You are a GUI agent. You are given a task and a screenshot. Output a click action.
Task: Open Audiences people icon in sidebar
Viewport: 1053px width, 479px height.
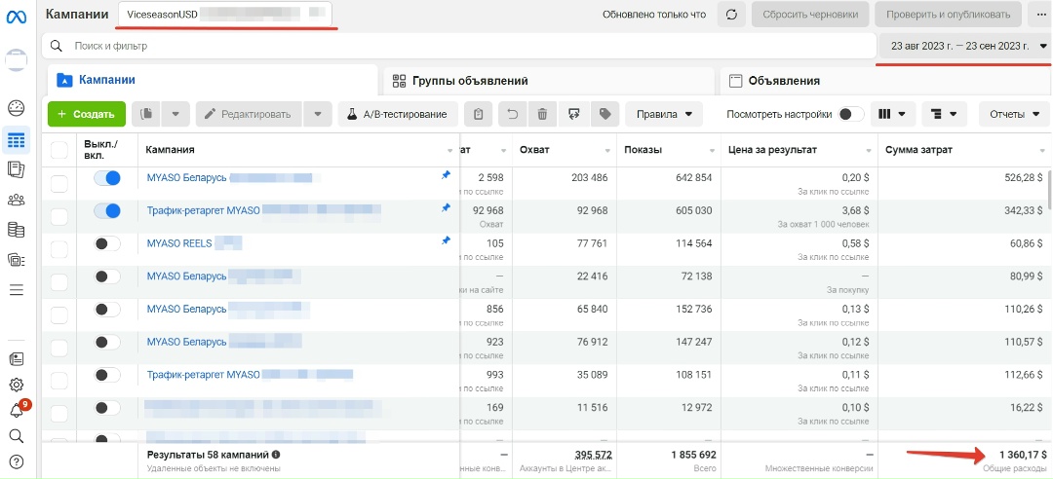[17, 200]
